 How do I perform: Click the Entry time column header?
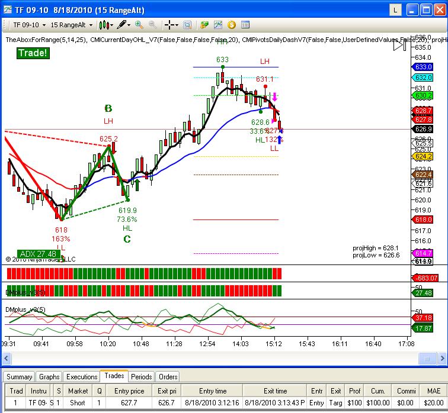[212, 391]
